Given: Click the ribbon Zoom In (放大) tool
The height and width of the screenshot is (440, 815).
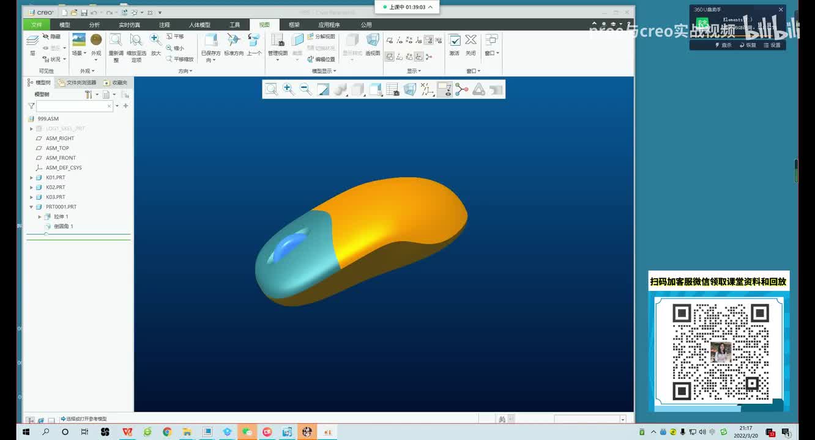Looking at the screenshot, I should [x=156, y=45].
